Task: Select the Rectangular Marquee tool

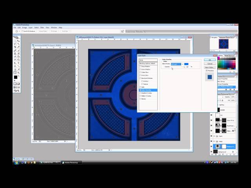Action: click(x=15, y=41)
